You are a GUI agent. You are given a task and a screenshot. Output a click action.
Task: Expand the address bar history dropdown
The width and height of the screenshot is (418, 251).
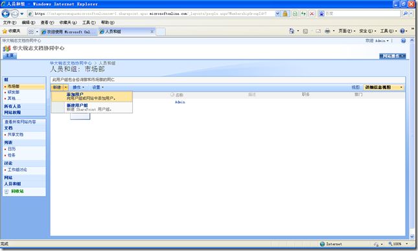point(277,14)
